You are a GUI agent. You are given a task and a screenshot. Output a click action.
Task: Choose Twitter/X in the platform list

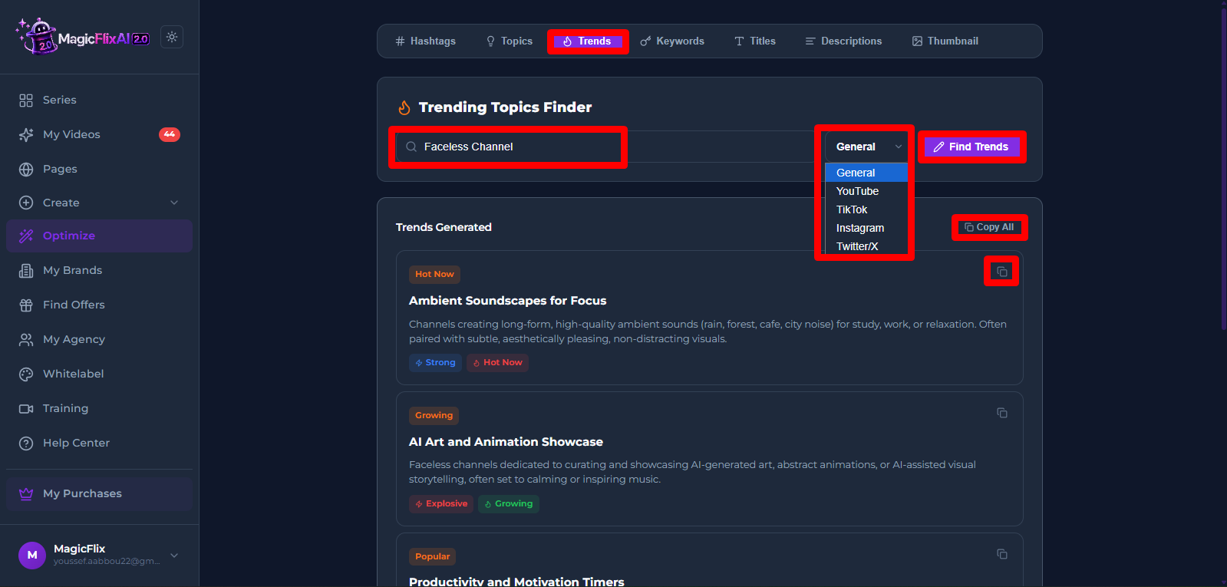coord(866,246)
